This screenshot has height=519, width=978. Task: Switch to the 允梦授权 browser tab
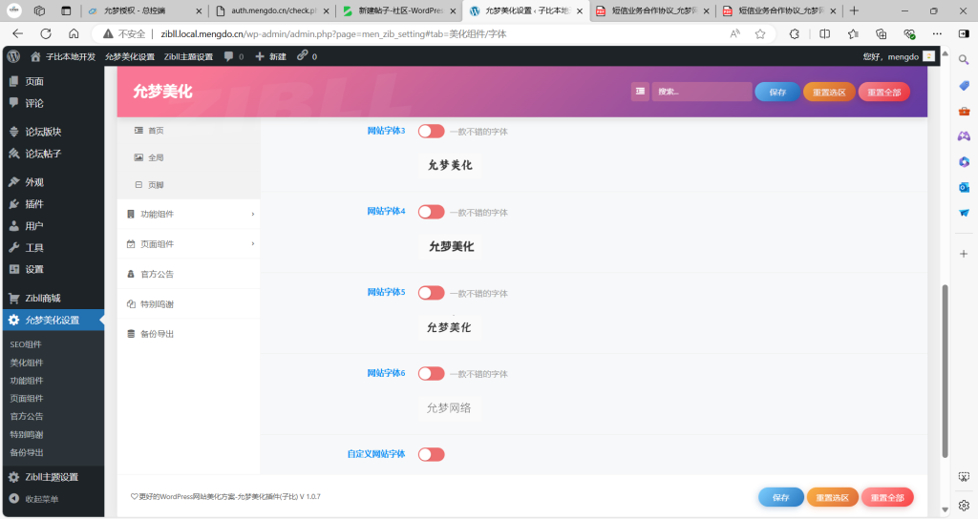pyautogui.click(x=143, y=10)
